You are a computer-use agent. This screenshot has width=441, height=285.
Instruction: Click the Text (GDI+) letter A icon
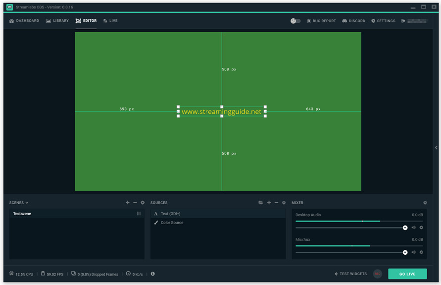tap(156, 214)
